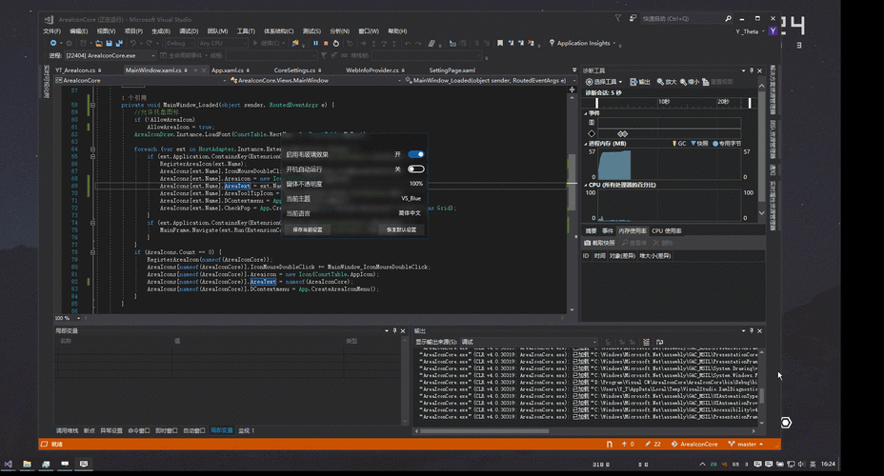Close the 输出 panel with X
Viewport: 884px width, 476px height.
pos(759,330)
